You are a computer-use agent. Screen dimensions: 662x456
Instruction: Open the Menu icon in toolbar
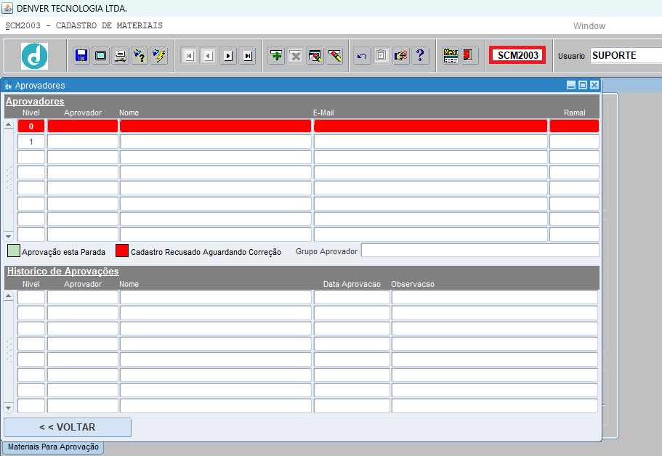click(x=451, y=56)
